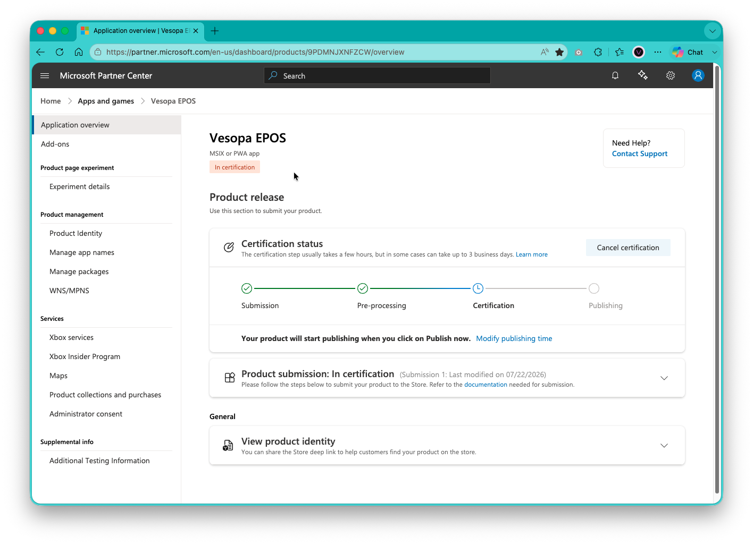
Task: Open Xbox Insider Program in sidebar
Action: click(x=85, y=356)
